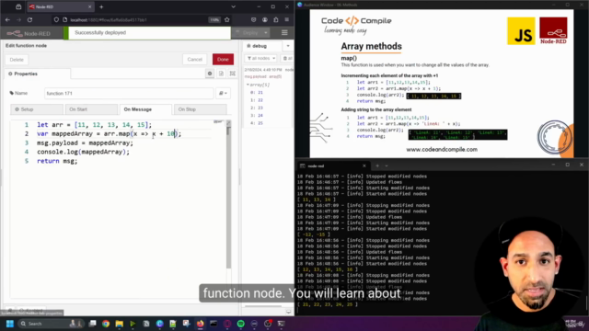Click code line 3 msg.payload = mappedArray
Viewport: 589px width, 331px height.
[85, 143]
